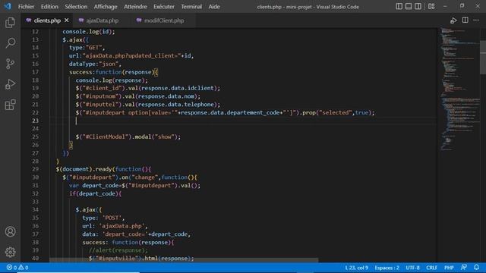Change indentation via Espaces : 2
Image resolution: width=486 pixels, height=273 pixels.
[387, 268]
